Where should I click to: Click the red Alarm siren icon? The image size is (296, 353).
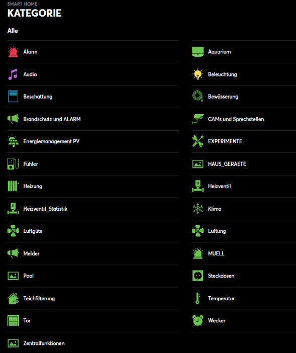pos(13,52)
